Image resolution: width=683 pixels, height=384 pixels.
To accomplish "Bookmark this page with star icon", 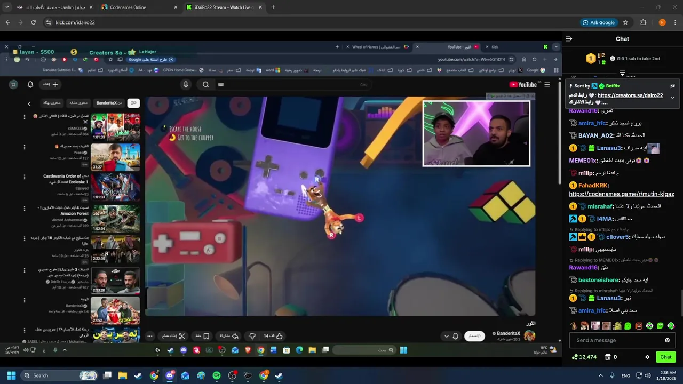I will click(625, 22).
